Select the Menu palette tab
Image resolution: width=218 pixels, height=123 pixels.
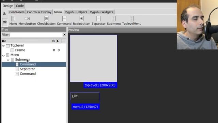pos(58,12)
